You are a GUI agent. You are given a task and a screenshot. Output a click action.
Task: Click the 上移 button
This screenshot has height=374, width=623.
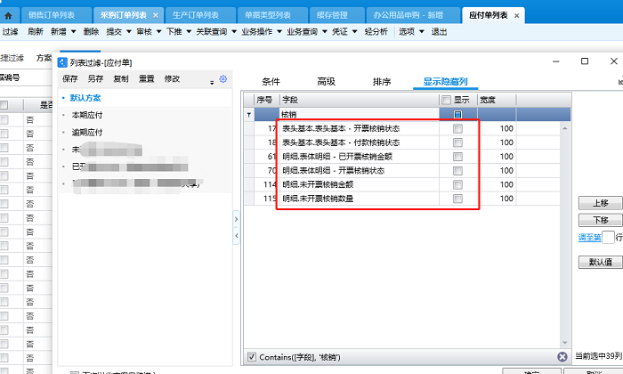click(600, 203)
